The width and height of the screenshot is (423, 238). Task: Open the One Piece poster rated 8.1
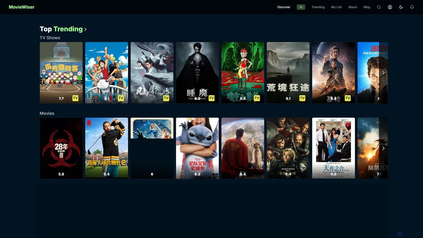coord(106,73)
